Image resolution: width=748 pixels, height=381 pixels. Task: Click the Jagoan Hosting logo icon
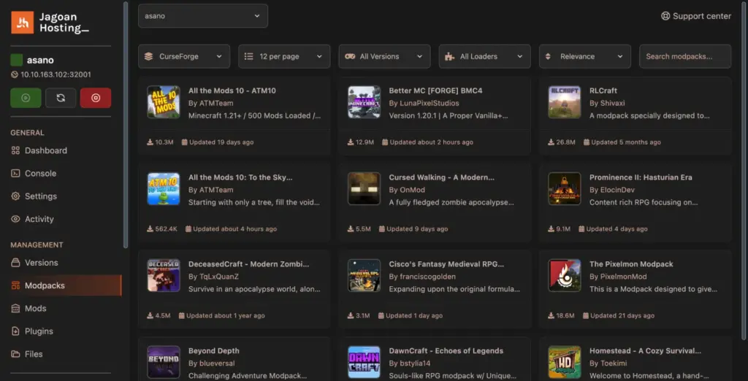pyautogui.click(x=23, y=23)
